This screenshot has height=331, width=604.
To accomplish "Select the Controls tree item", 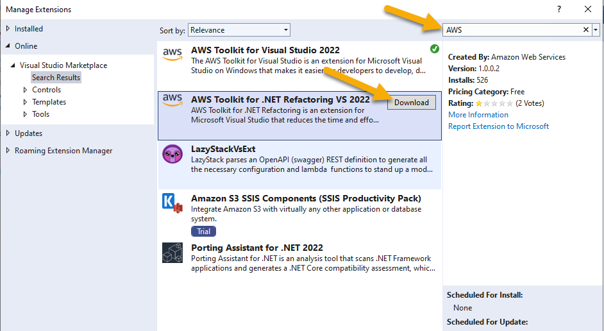I will pyautogui.click(x=46, y=90).
